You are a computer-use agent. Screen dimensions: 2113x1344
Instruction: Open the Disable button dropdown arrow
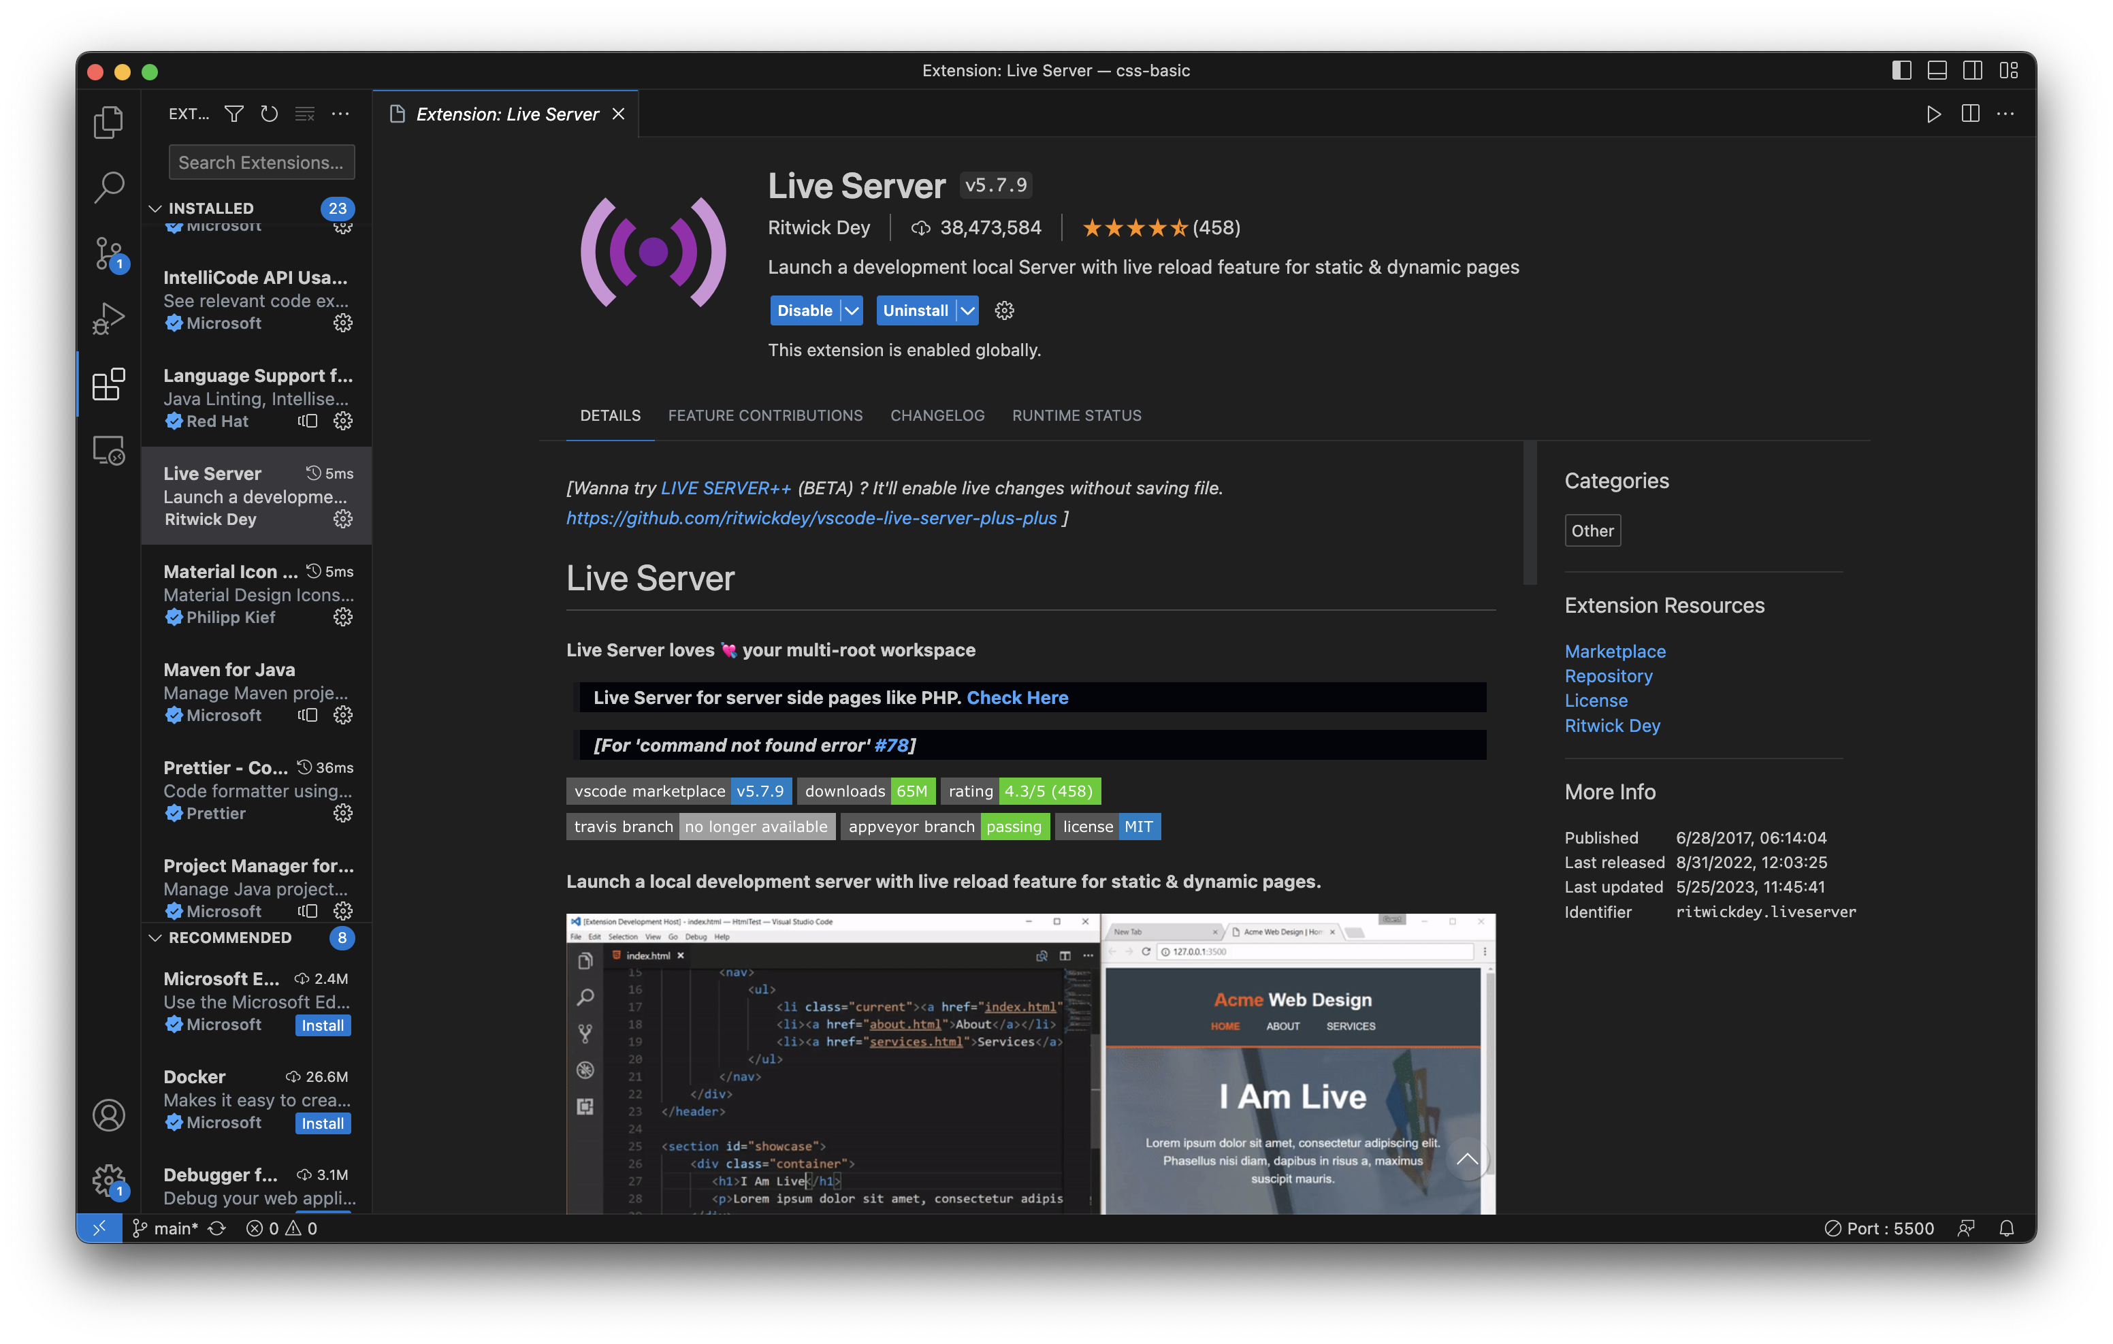tap(851, 310)
